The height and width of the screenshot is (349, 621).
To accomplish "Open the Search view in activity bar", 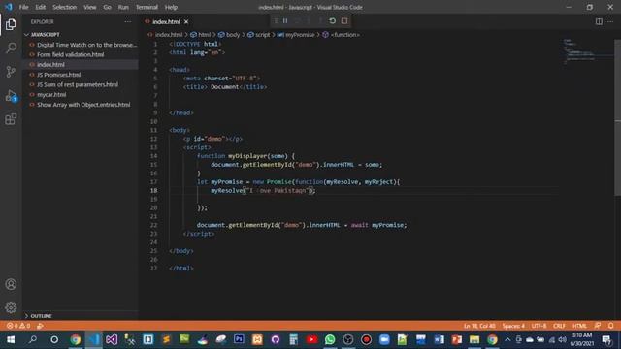I will coord(11,48).
